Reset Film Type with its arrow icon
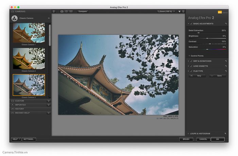 tap(226, 71)
